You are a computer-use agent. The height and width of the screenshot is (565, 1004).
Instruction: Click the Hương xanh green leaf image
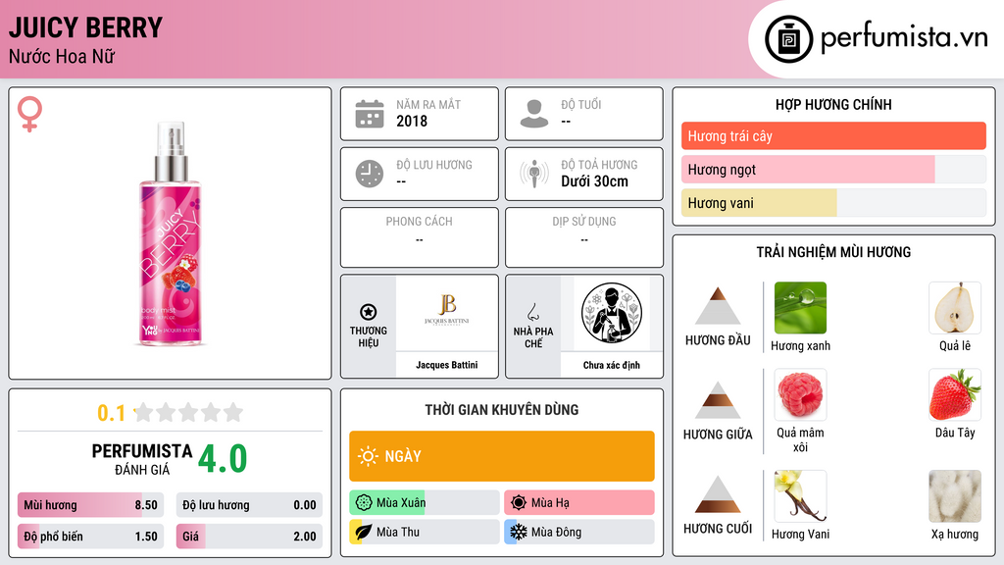click(x=800, y=307)
